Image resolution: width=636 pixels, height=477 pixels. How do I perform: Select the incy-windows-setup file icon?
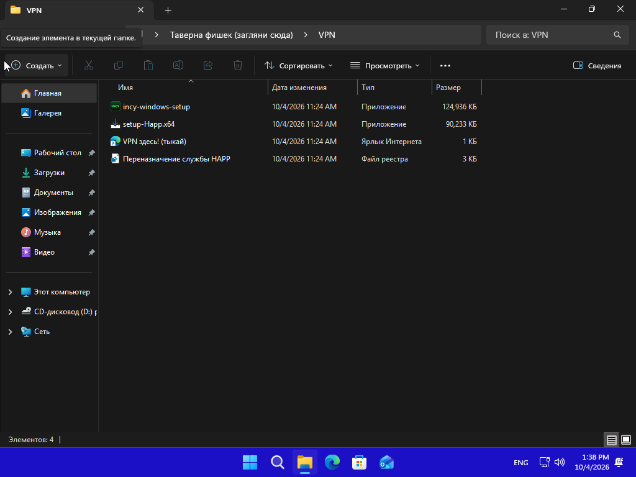[115, 106]
